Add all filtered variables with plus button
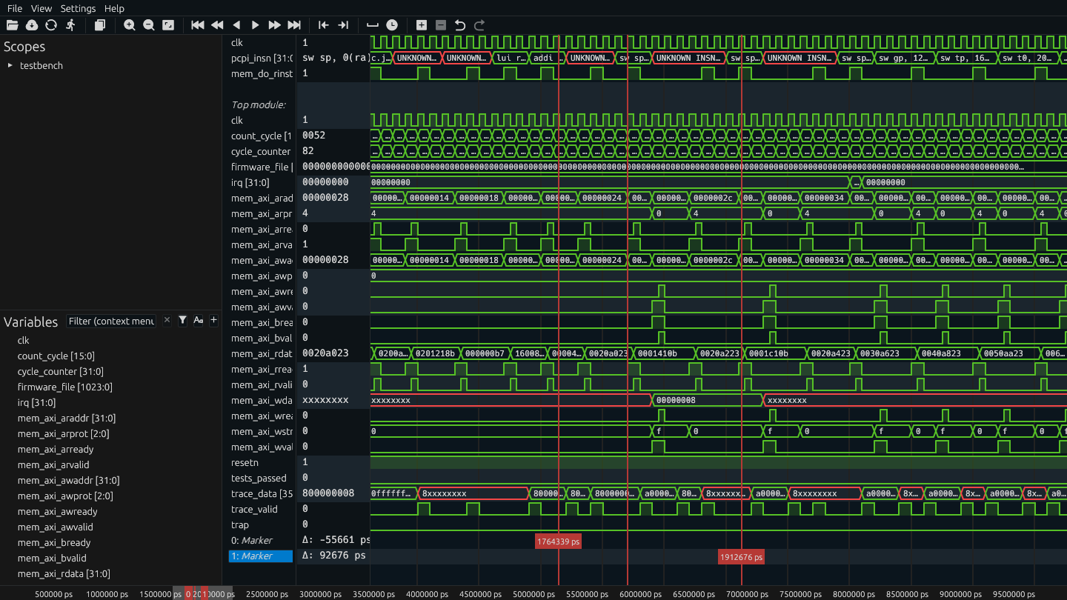The height and width of the screenshot is (600, 1067). pyautogui.click(x=213, y=321)
